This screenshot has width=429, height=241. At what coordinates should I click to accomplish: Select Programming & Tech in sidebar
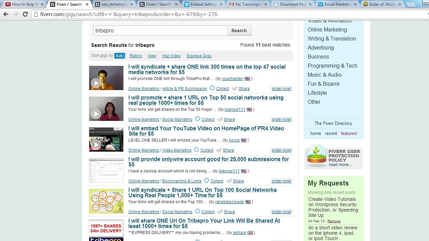(x=332, y=66)
